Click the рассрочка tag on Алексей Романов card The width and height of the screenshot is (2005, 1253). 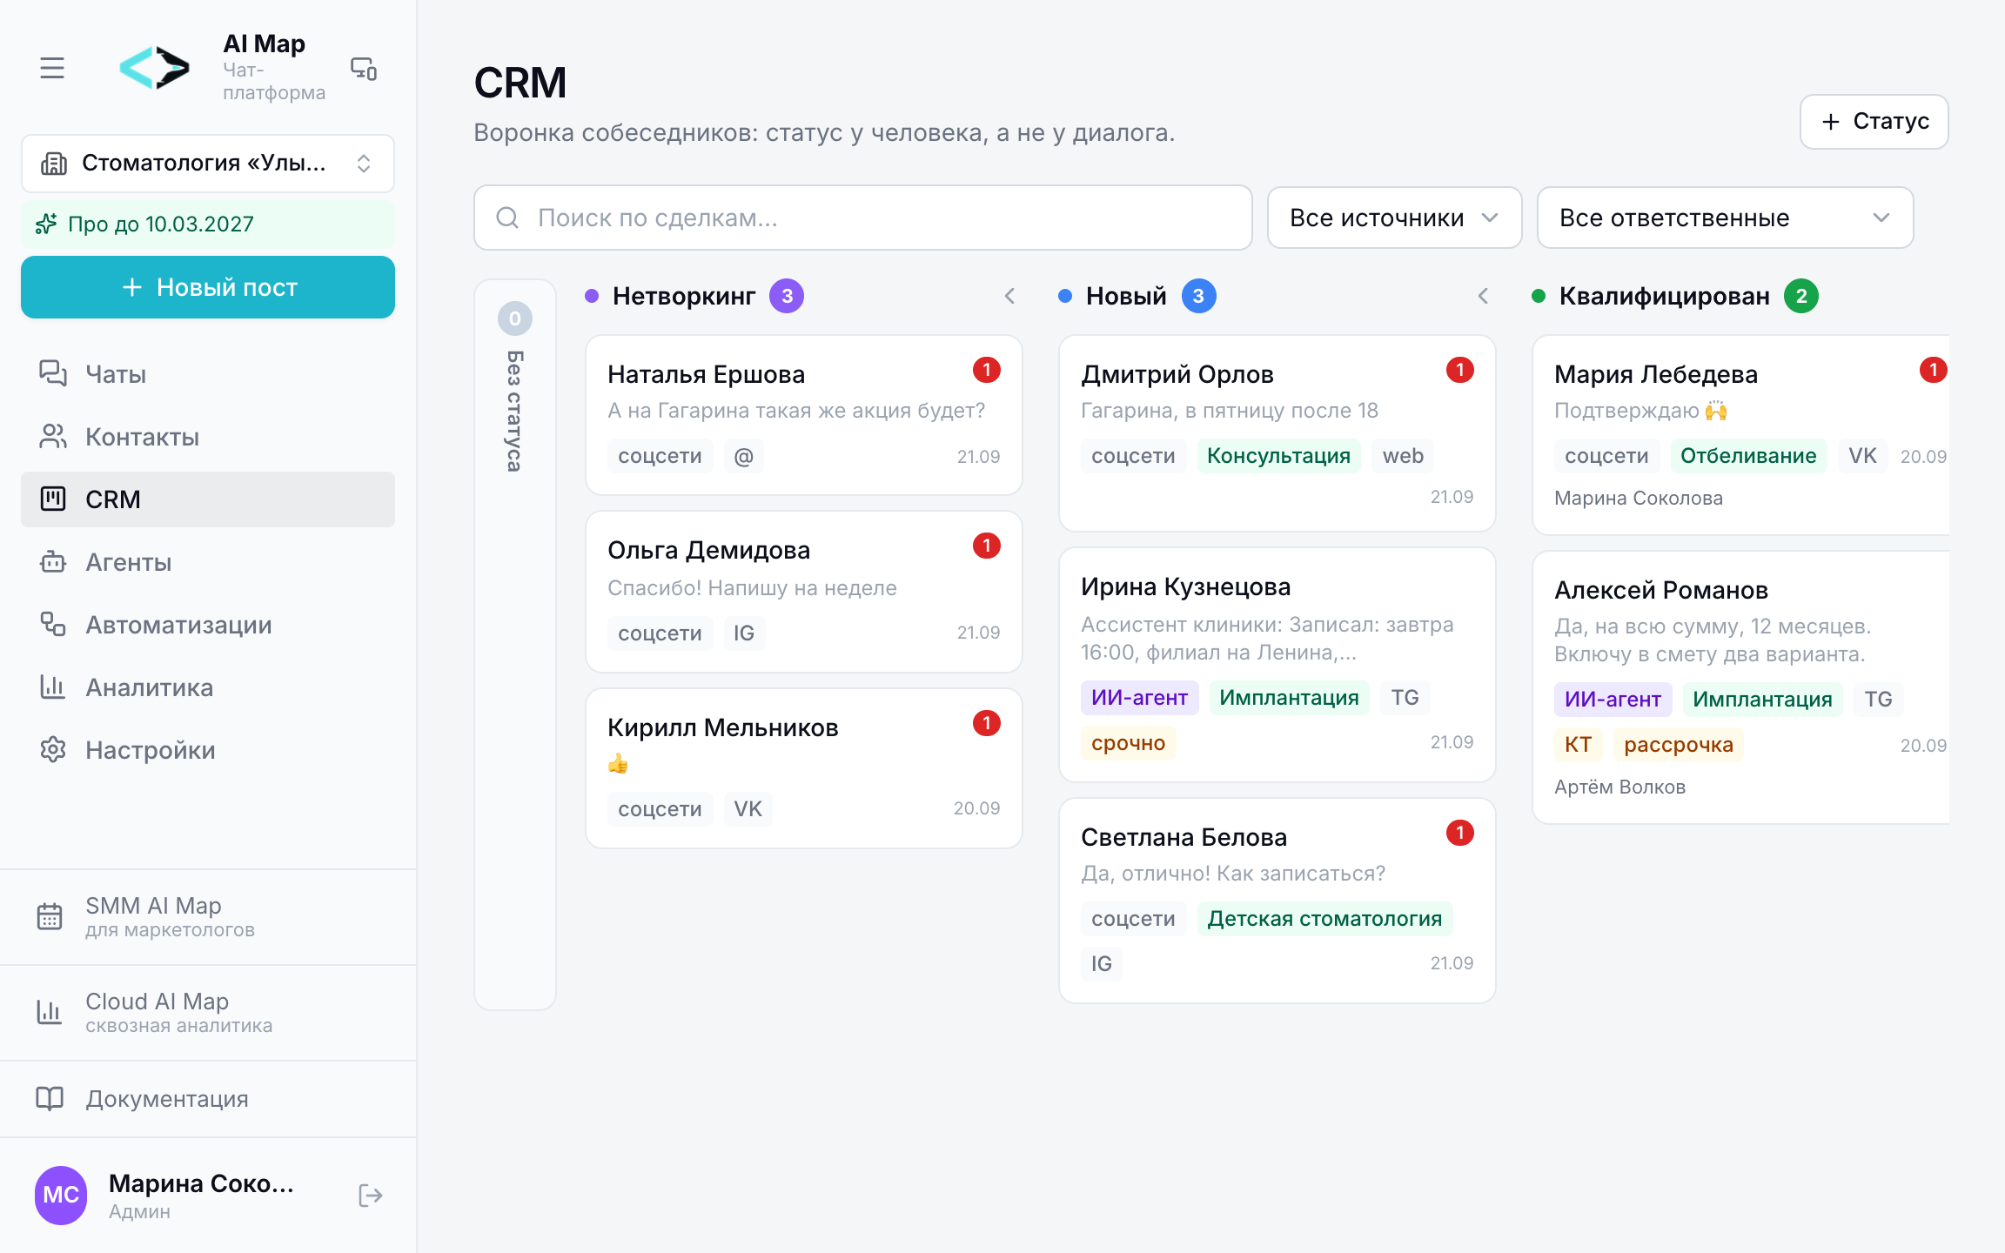coord(1679,745)
